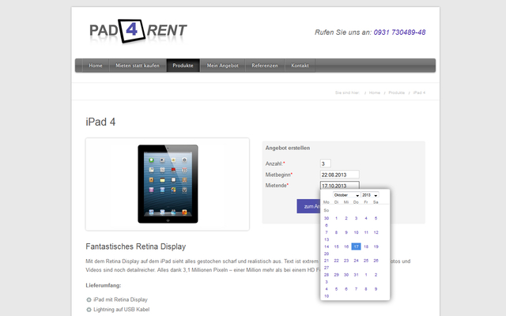Click the Angebot erstellen heading

288,148
